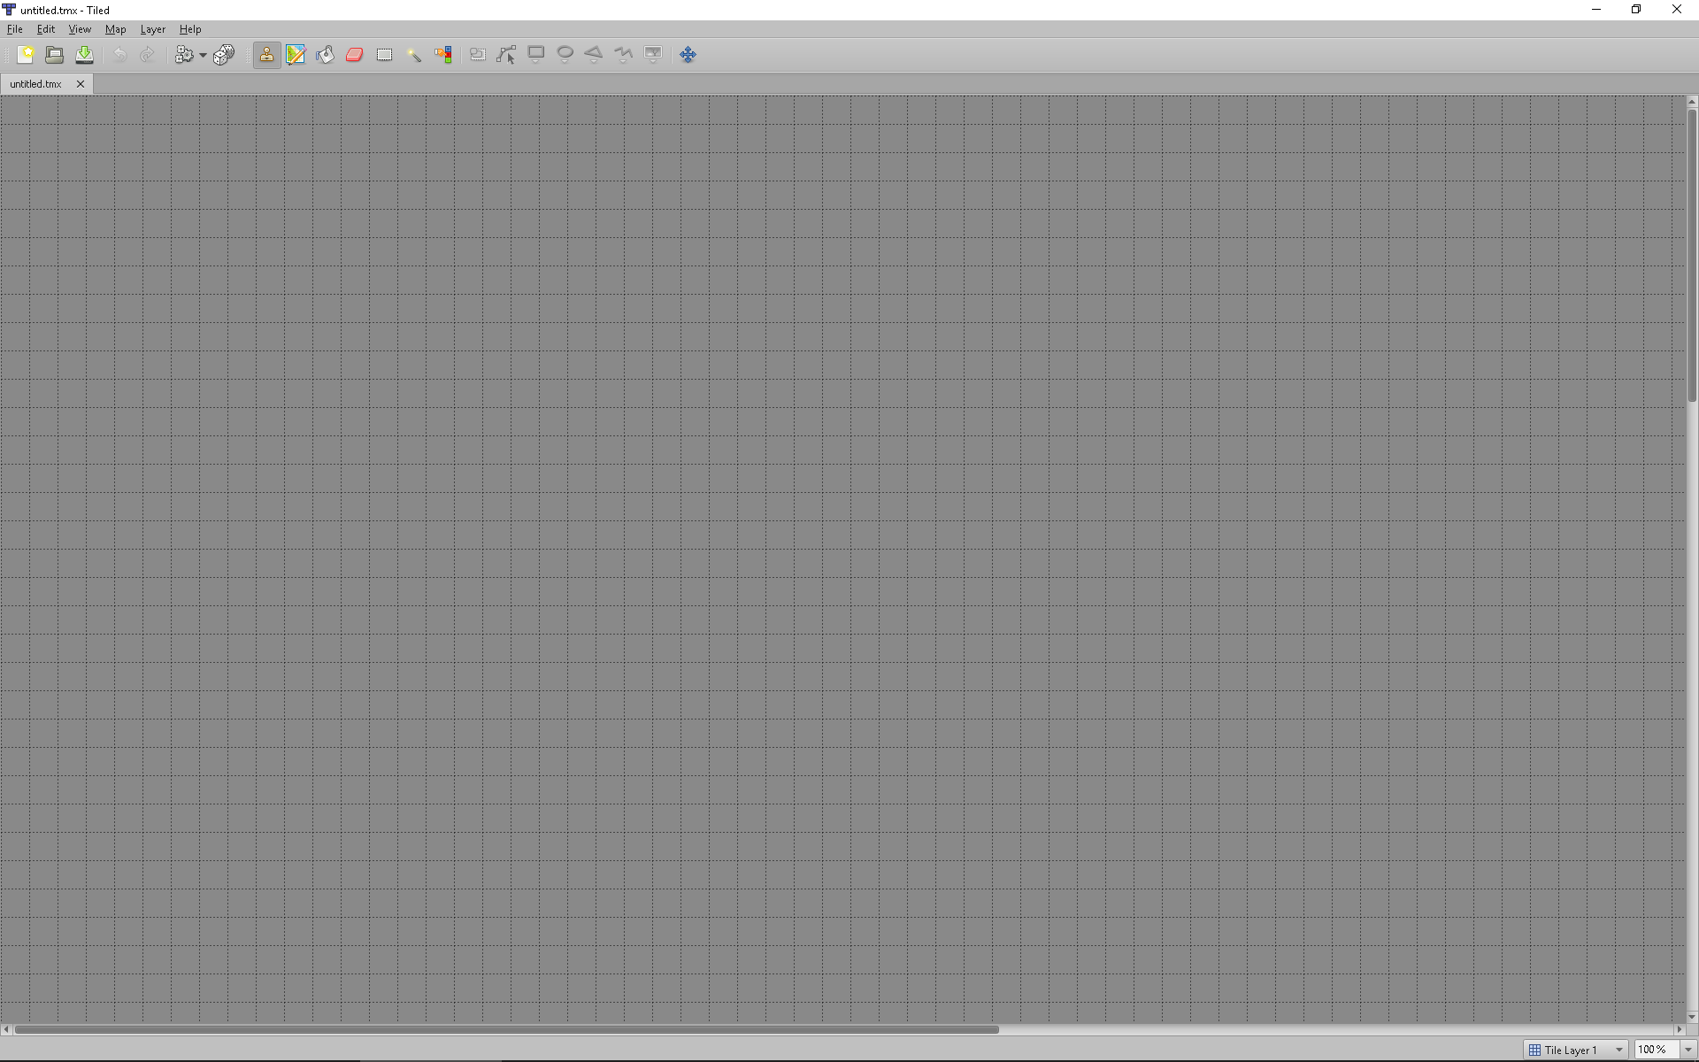
Task: Select the Select Same Tile tool
Action: pyautogui.click(x=443, y=55)
